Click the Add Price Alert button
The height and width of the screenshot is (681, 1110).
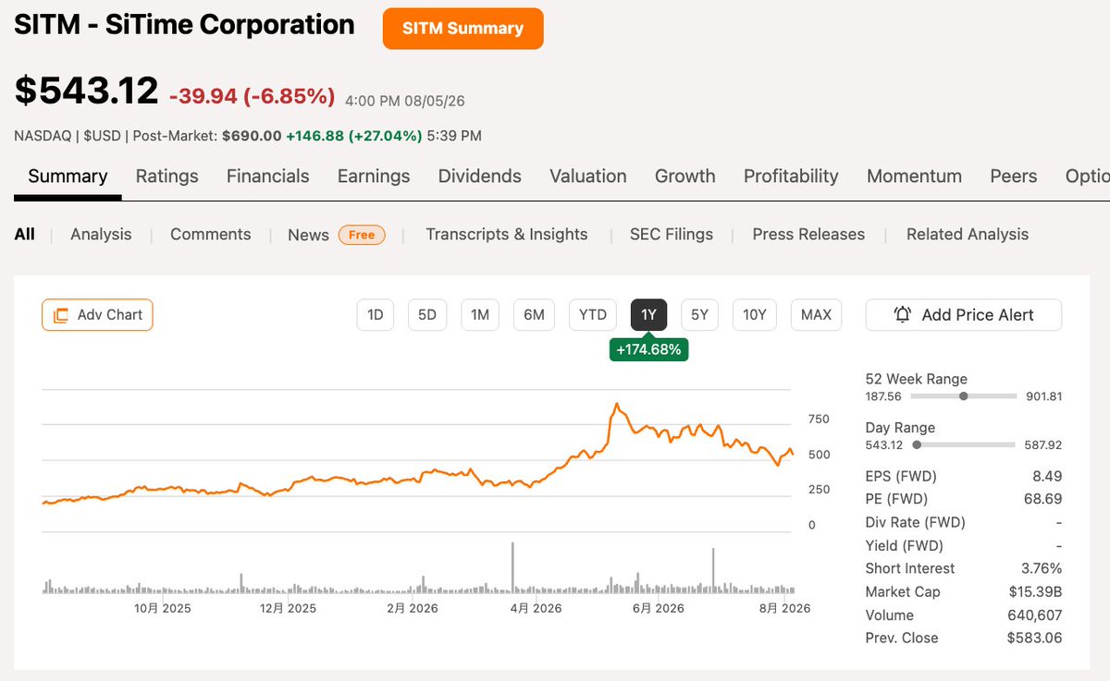[964, 315]
